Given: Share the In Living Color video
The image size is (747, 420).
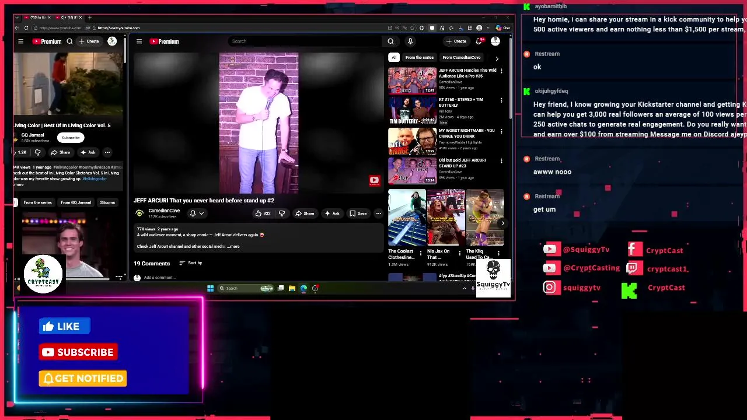Looking at the screenshot, I should click(61, 152).
